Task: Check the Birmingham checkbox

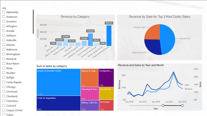Action: pos(4,54)
